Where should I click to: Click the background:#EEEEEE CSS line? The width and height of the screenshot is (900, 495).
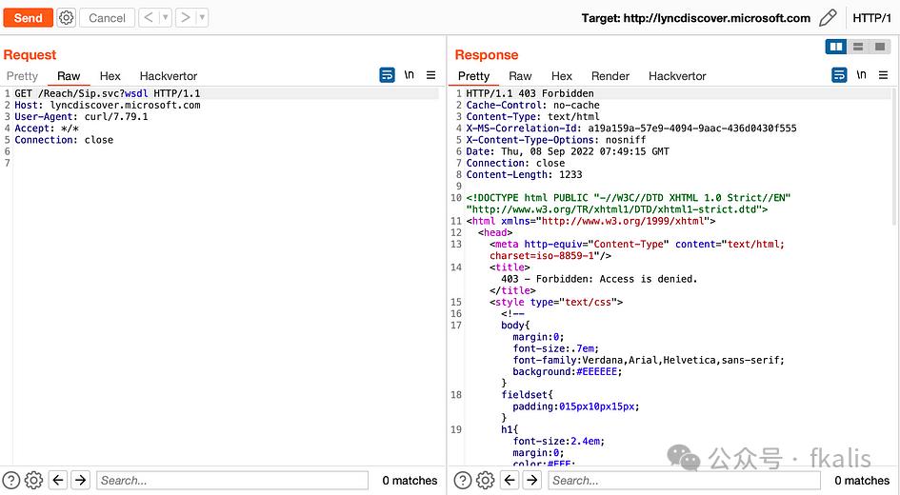point(567,371)
